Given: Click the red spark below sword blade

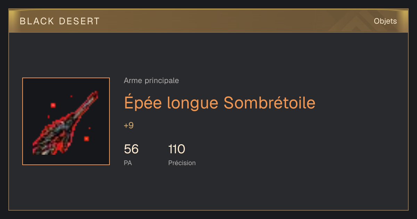Looking at the screenshot, I should tap(86, 139).
